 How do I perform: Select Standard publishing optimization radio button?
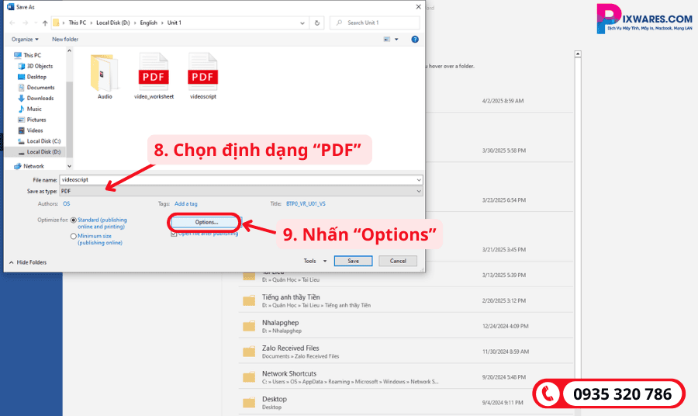(74, 220)
